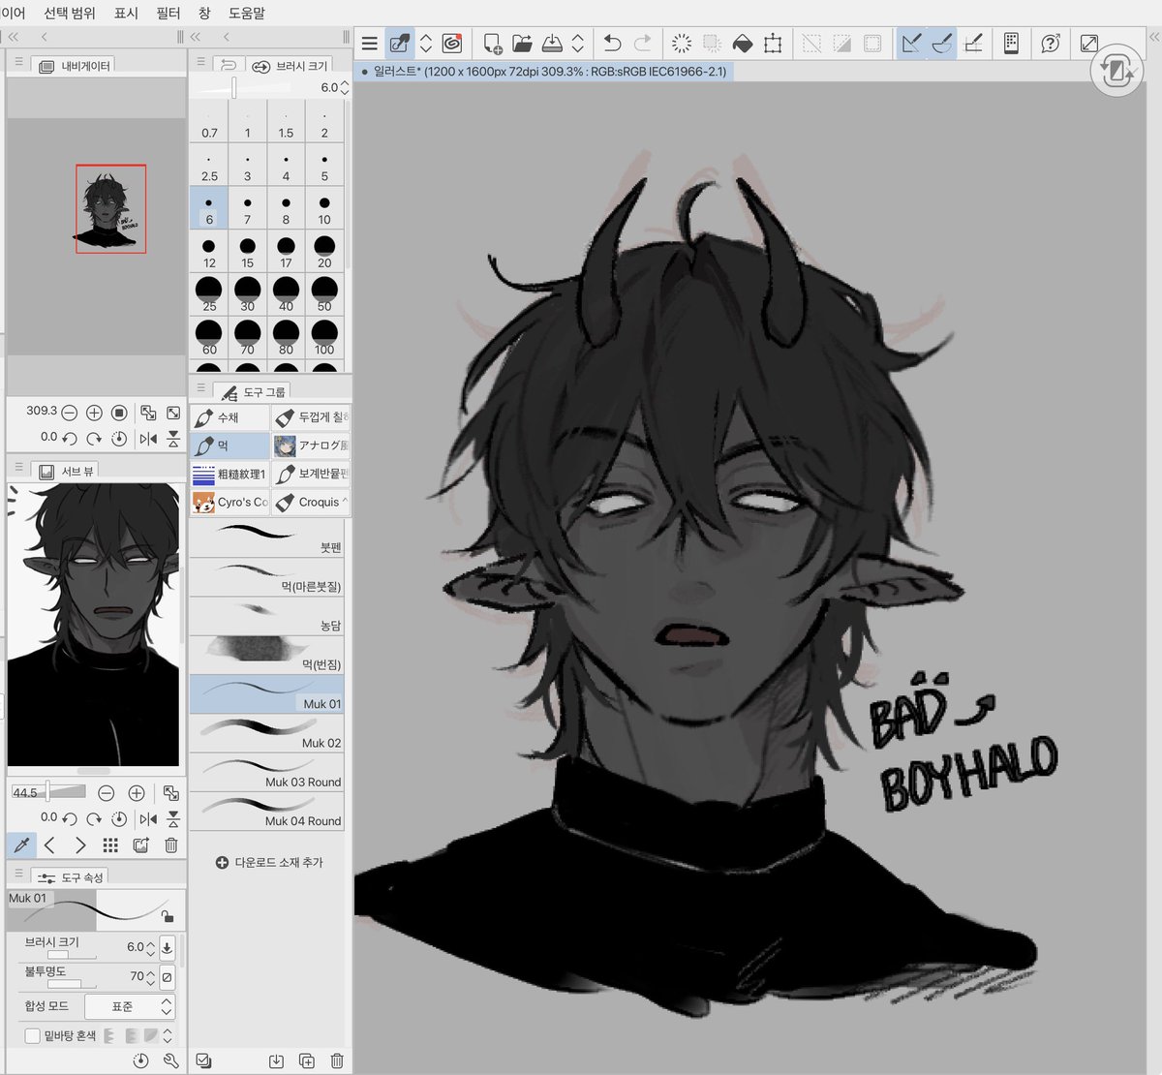Viewport: 1162px width, 1075px height.
Task: Delete the sub tool with the trash icon
Action: click(337, 1060)
